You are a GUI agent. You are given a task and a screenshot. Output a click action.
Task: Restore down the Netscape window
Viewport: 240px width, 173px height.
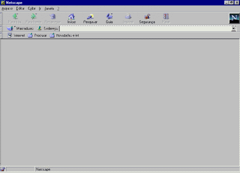231,3
